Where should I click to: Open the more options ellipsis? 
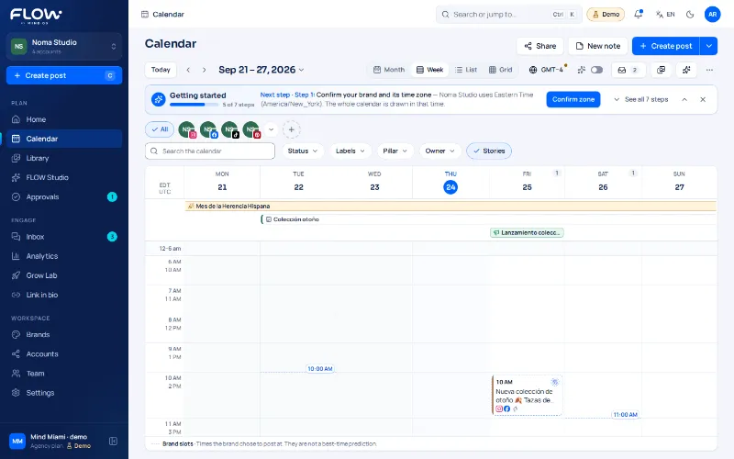pyautogui.click(x=709, y=70)
